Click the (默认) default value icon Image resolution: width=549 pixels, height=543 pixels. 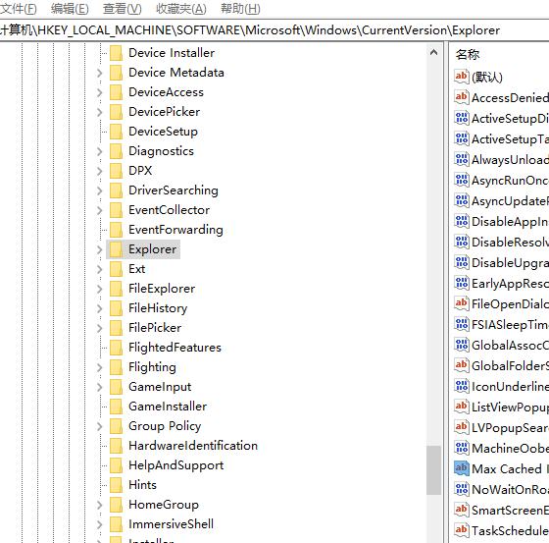461,77
